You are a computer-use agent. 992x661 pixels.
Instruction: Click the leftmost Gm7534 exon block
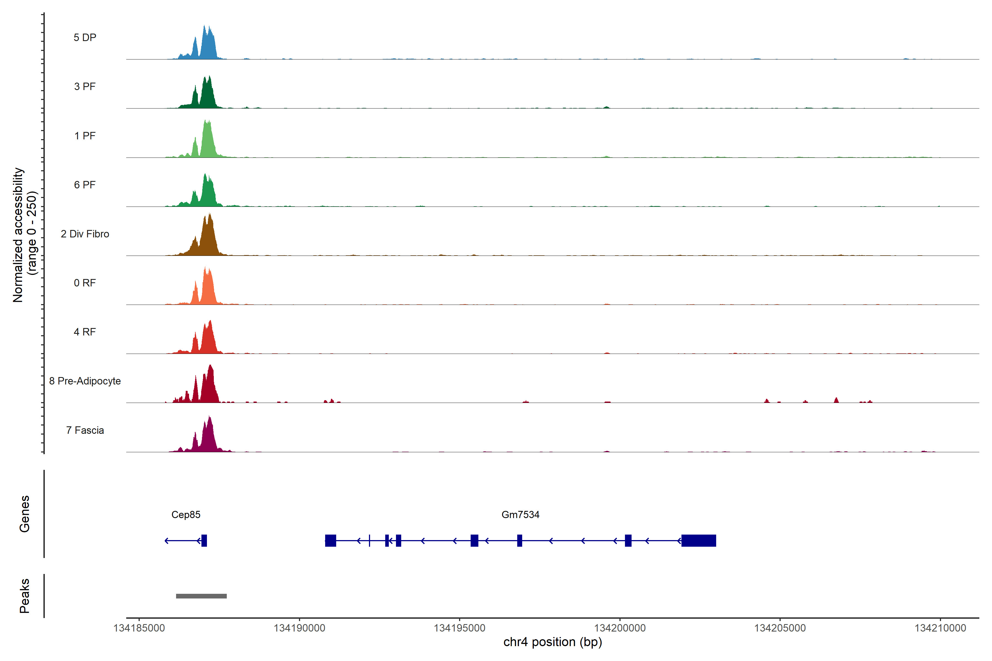click(x=330, y=540)
